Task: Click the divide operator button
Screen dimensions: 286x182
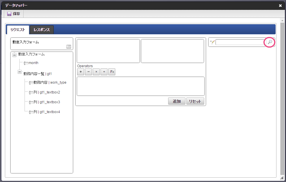Action: (x=104, y=72)
